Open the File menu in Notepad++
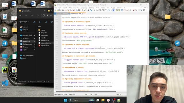184x103 pixels. point(55,8)
